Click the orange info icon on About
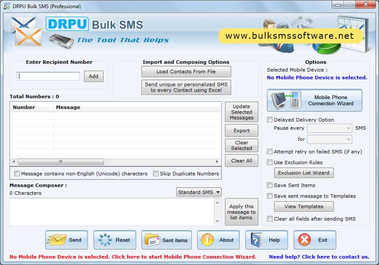The width and height of the screenshot is (379, 265). 207,240
